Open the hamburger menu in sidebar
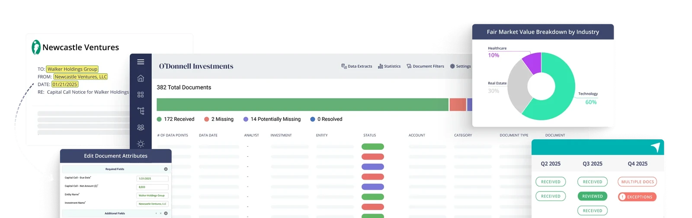Viewport: 692px width, 218px height. tap(141, 62)
